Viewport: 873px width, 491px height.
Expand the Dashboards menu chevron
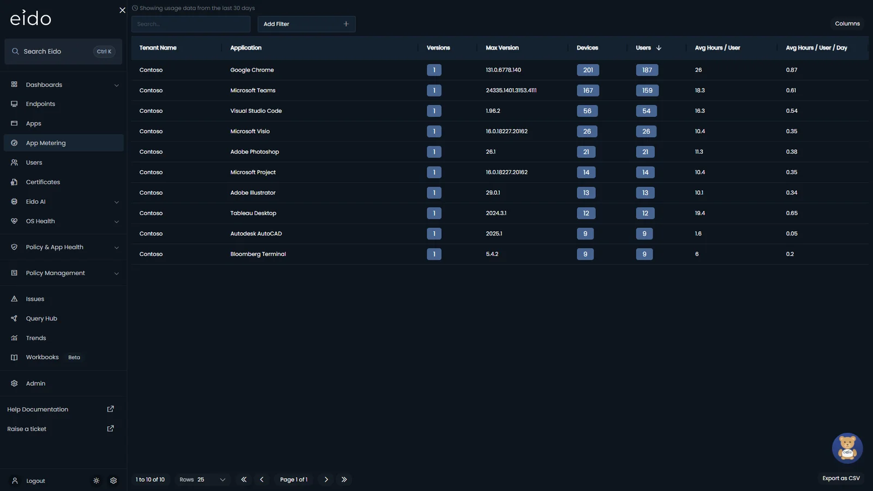[x=116, y=85]
